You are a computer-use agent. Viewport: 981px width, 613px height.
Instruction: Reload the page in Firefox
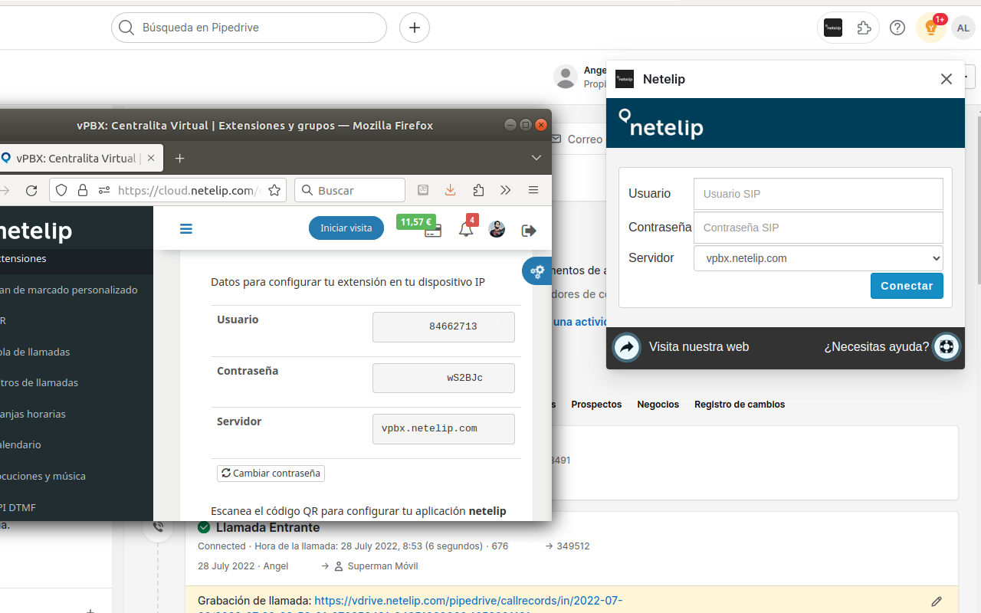pos(31,190)
